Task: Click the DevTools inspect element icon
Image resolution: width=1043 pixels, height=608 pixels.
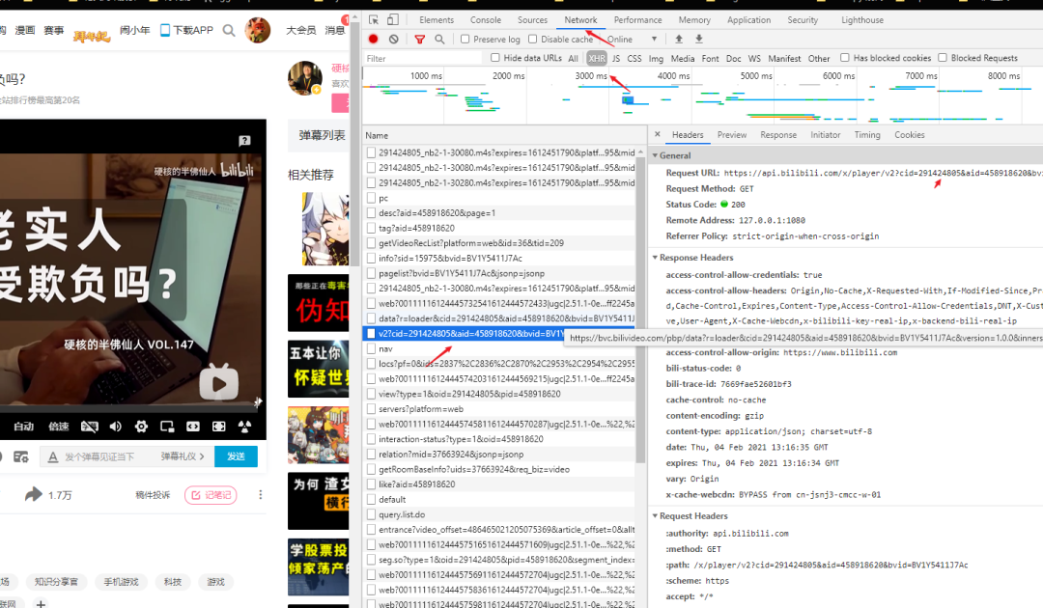Action: point(374,20)
